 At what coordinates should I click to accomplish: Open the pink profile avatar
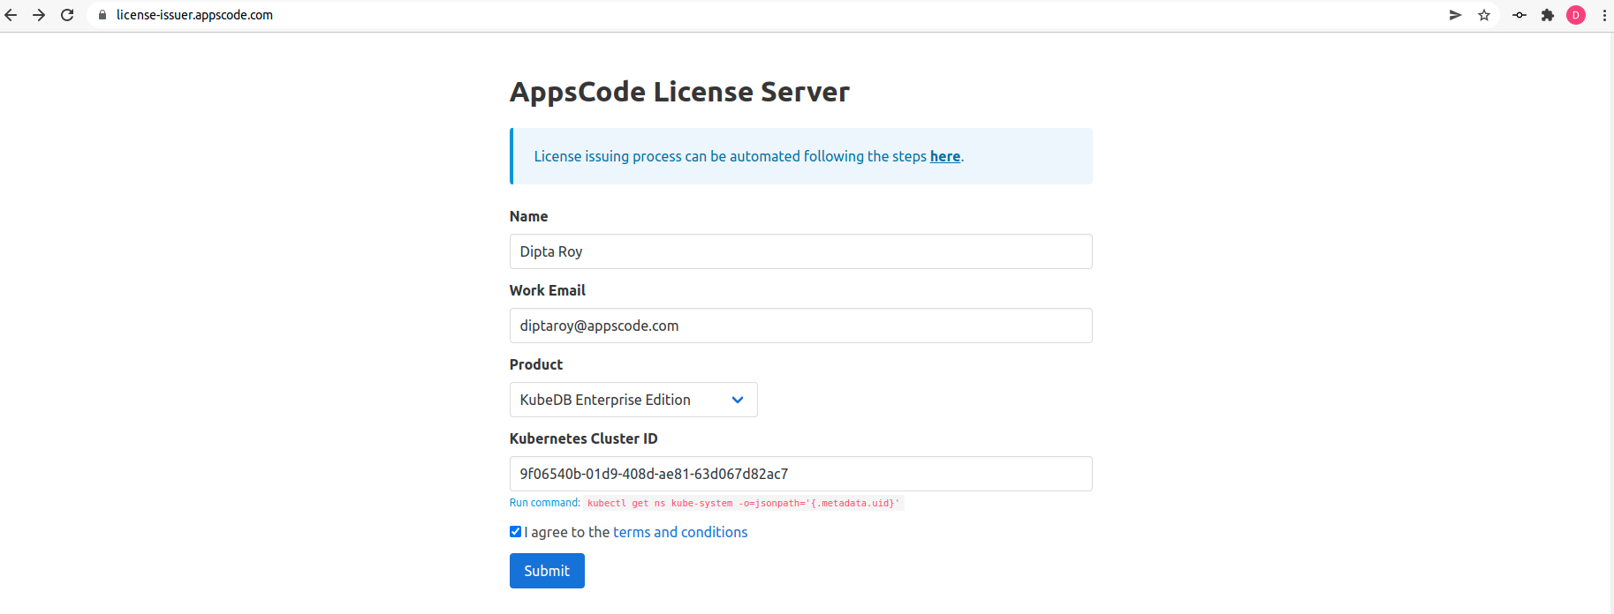(x=1576, y=15)
